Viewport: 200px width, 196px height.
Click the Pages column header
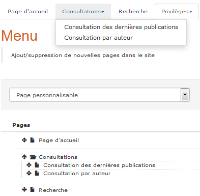coord(21,125)
